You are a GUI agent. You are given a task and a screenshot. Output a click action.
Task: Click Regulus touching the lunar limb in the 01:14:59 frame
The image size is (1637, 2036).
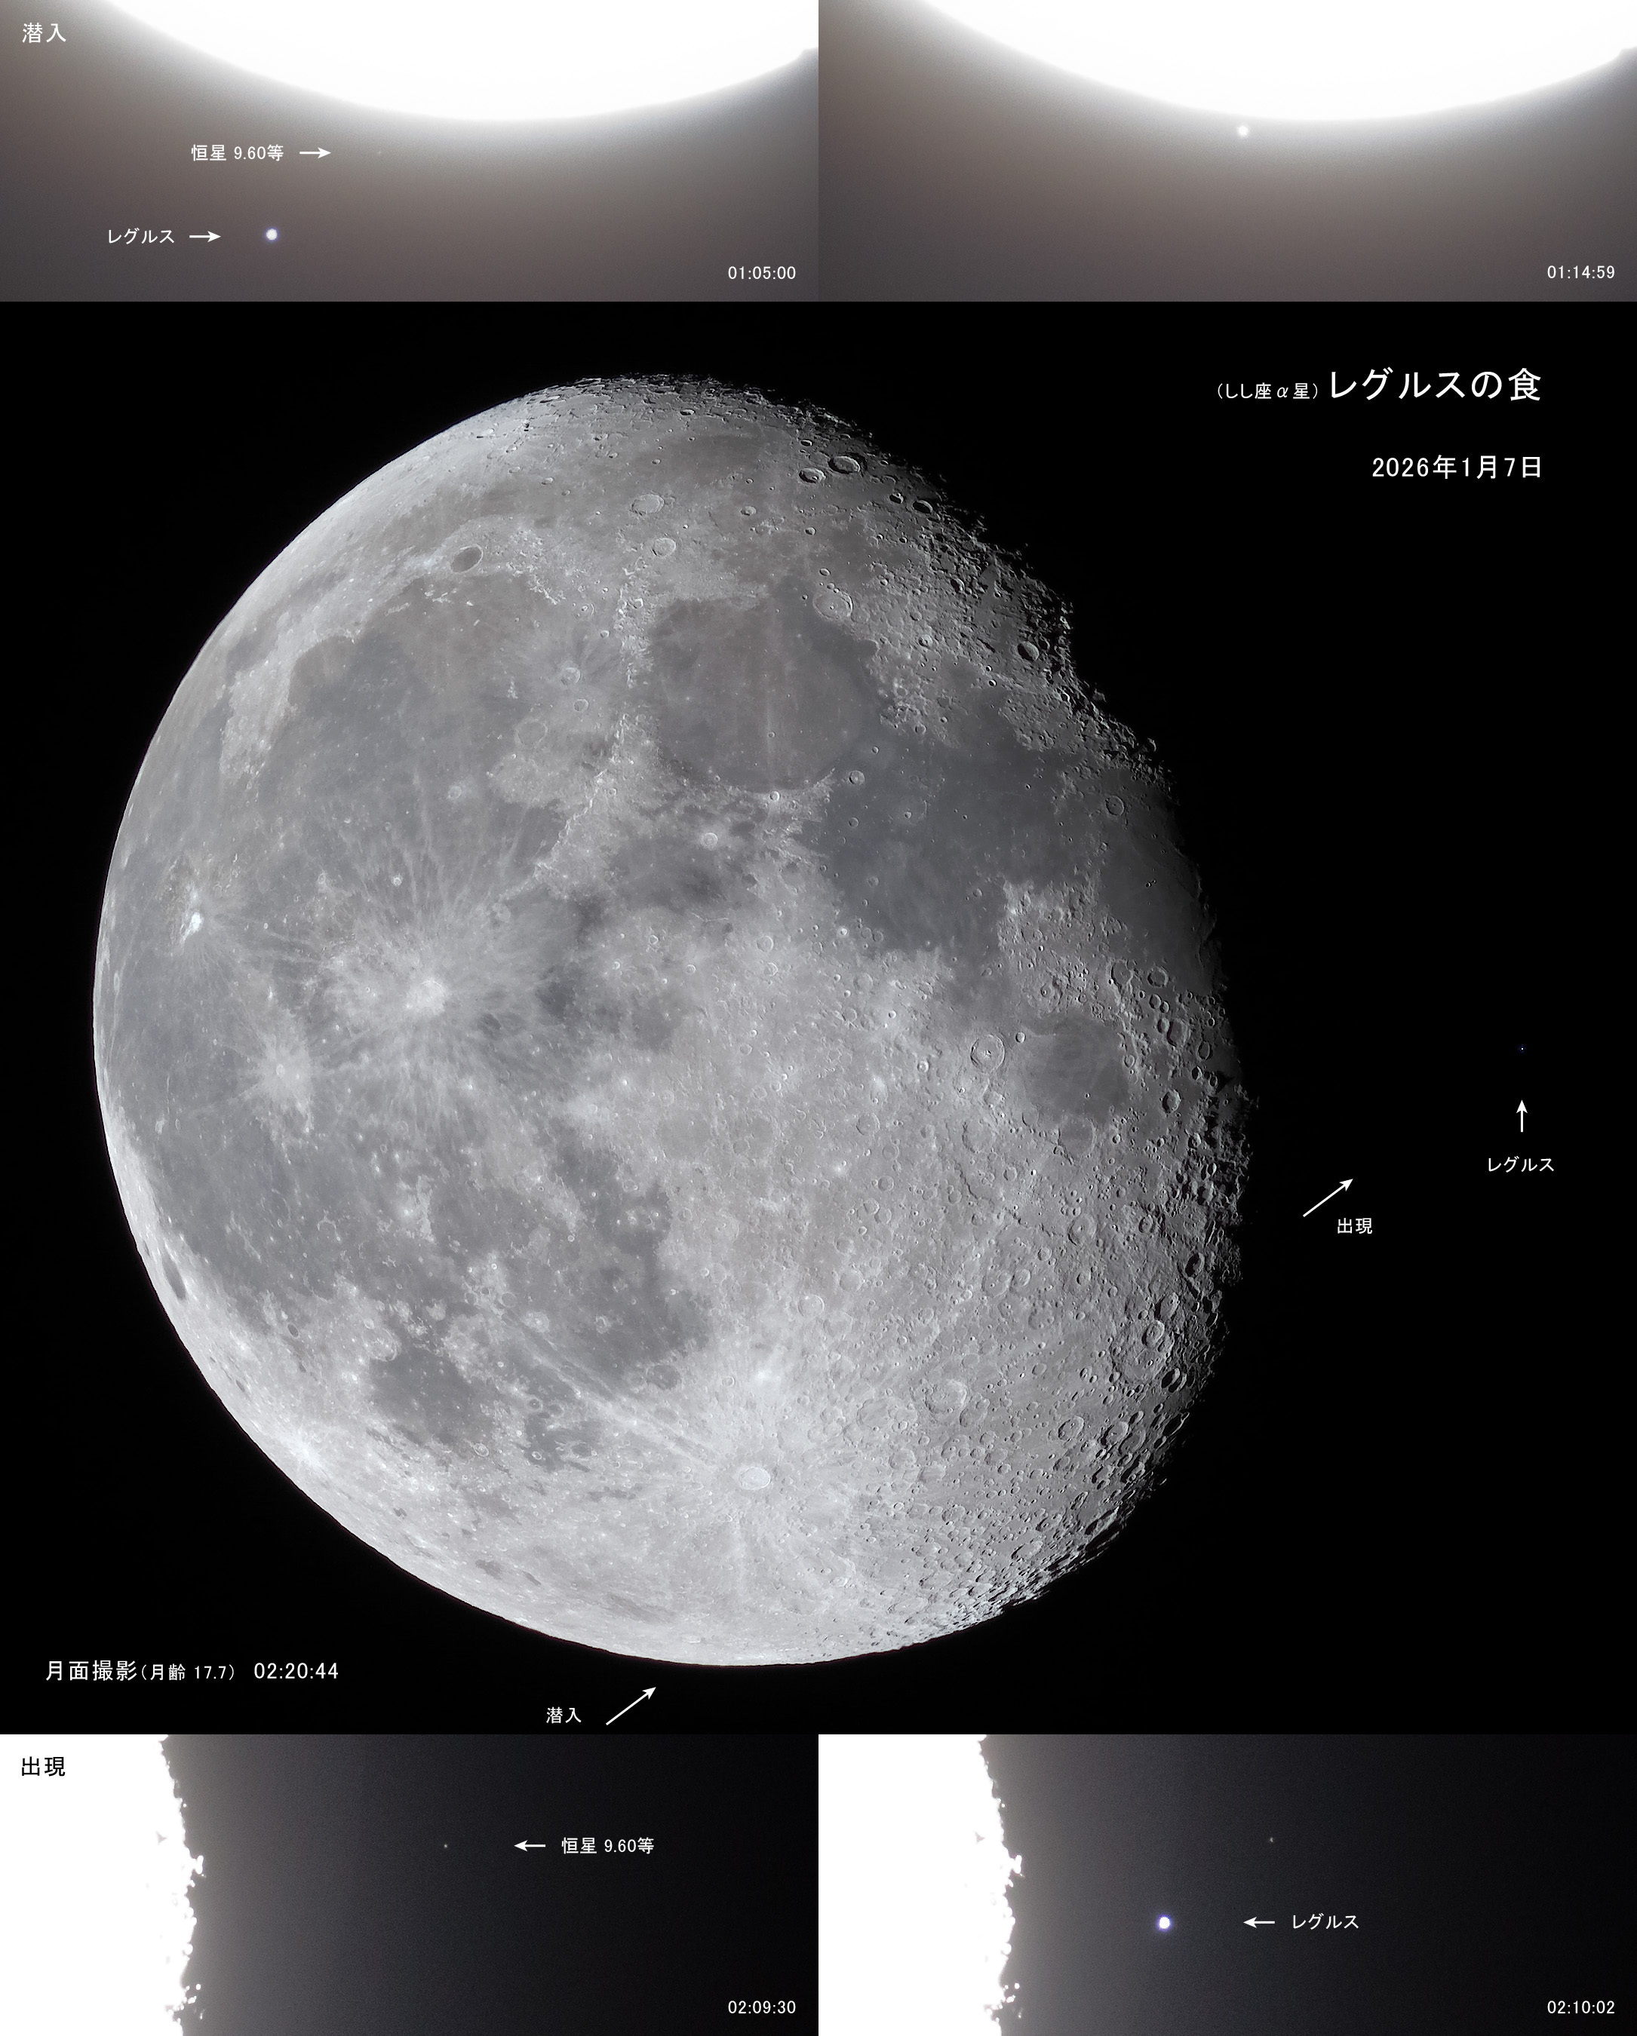tap(1242, 130)
